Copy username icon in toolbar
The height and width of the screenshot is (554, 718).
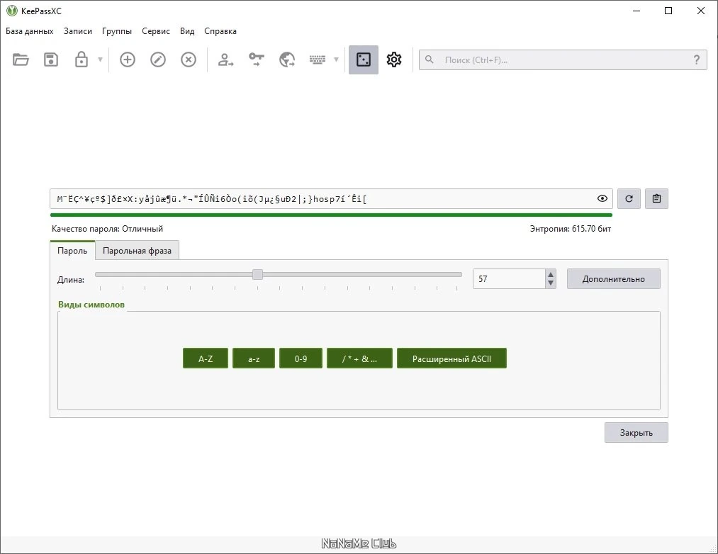pos(225,60)
